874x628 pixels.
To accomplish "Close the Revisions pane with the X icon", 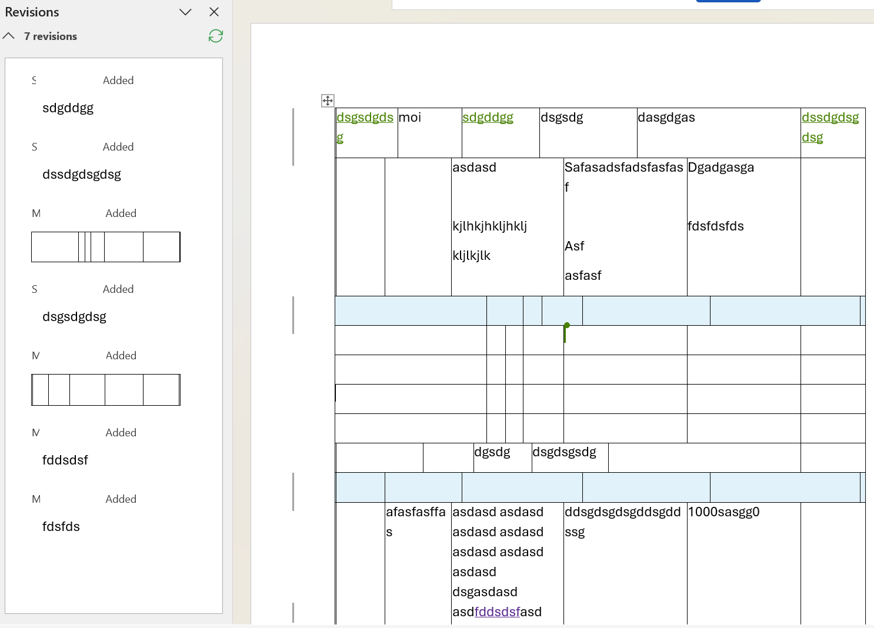I will (x=214, y=12).
